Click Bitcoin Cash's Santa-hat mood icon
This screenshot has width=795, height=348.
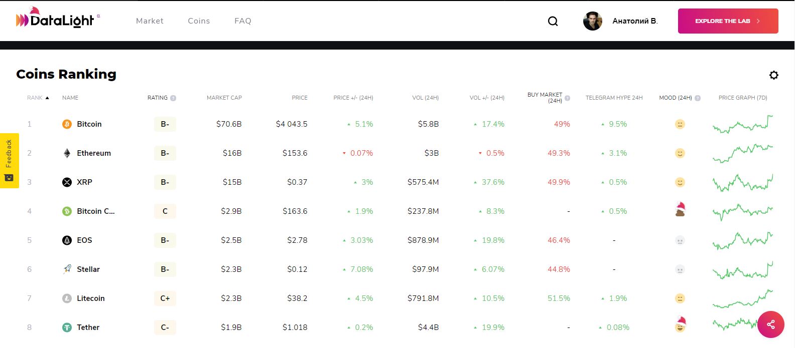pyautogui.click(x=680, y=209)
